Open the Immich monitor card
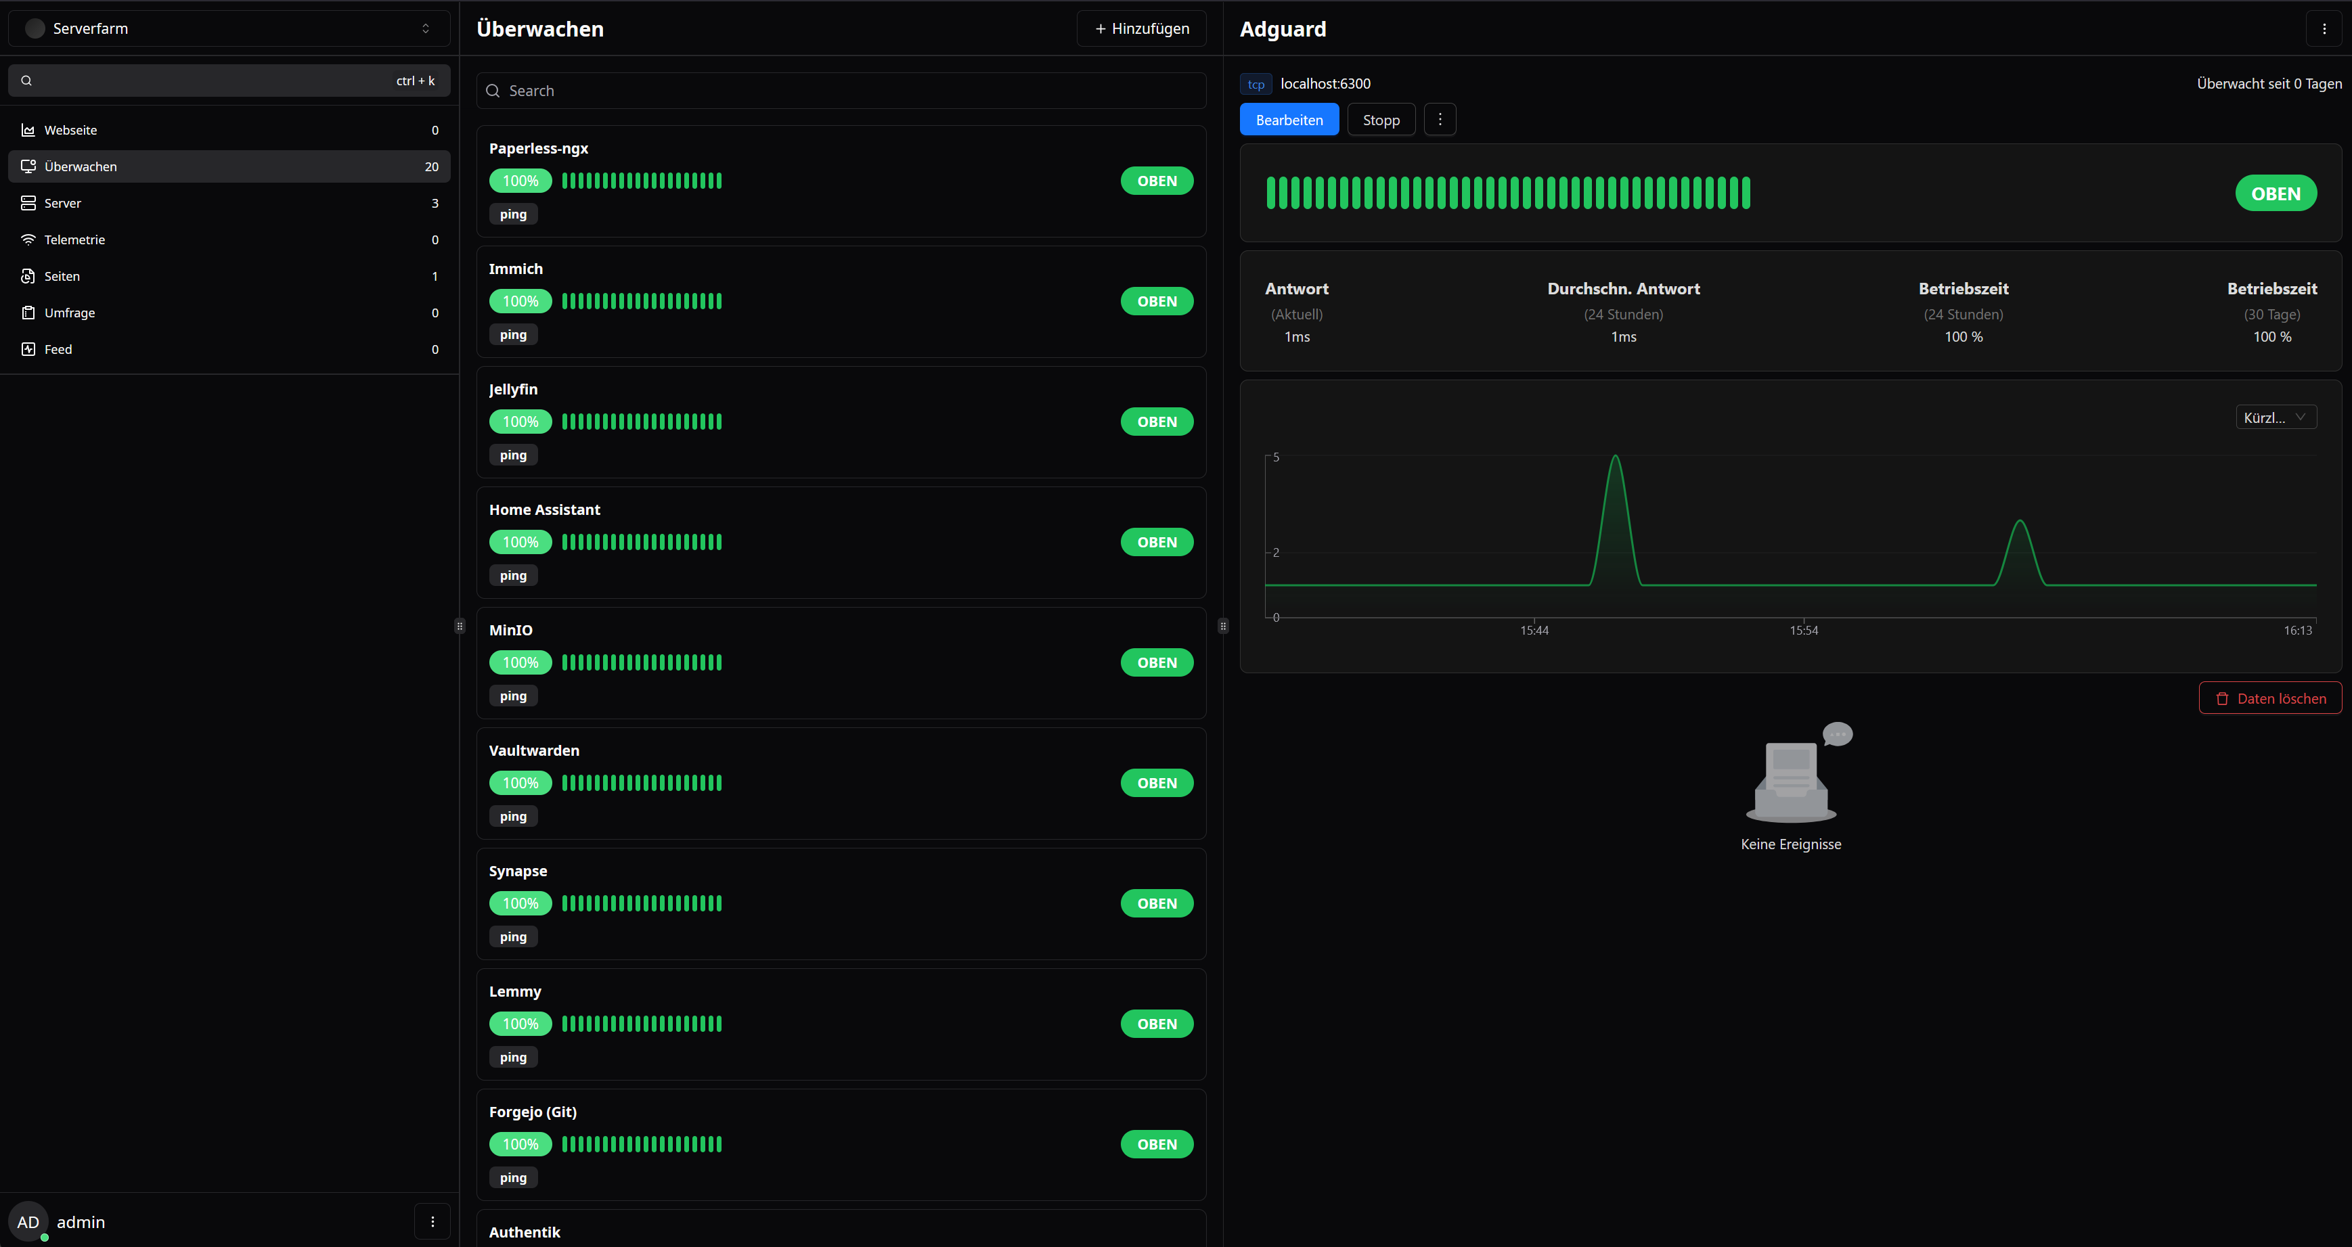Viewport: 2352px width, 1247px height. pyautogui.click(x=841, y=301)
